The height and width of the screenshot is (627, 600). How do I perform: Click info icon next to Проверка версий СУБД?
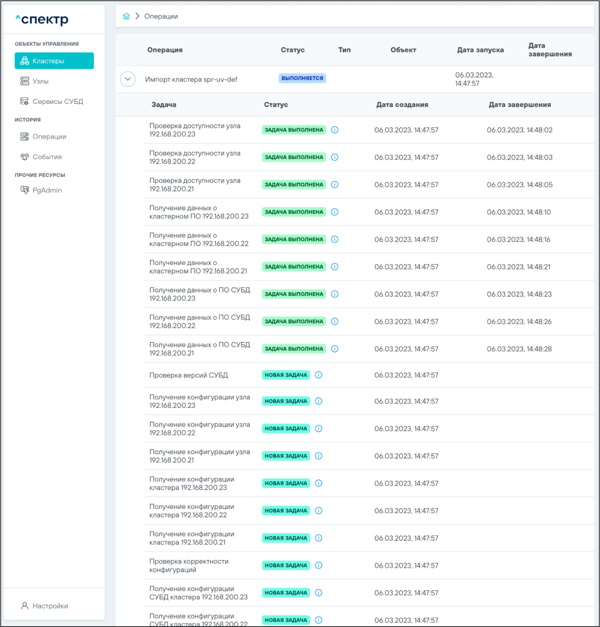pos(319,375)
